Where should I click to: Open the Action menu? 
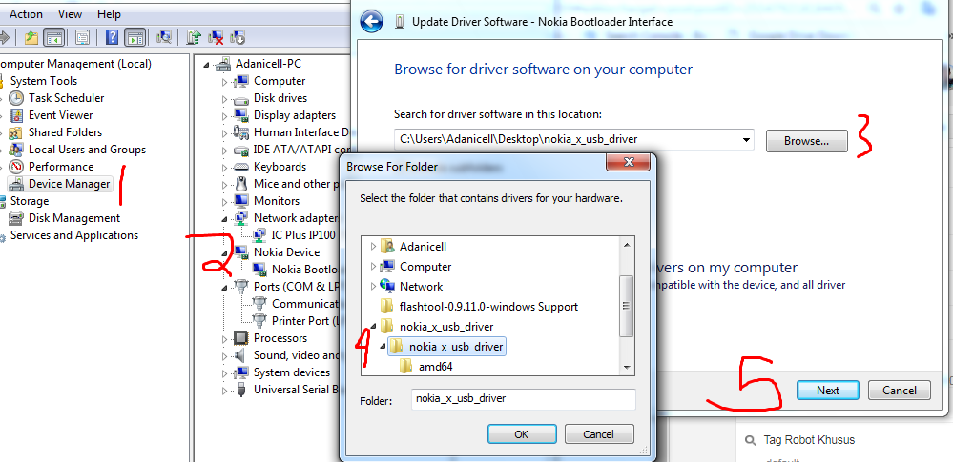pyautogui.click(x=26, y=14)
